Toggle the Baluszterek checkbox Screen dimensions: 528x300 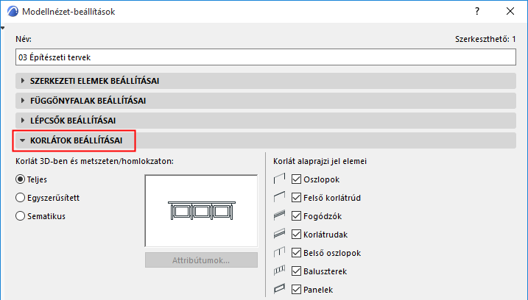(296, 271)
